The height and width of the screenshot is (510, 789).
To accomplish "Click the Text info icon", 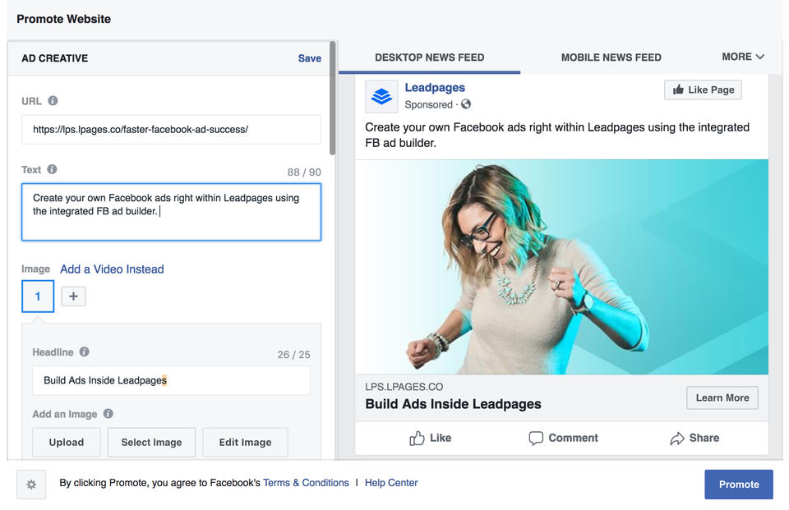I will click(x=52, y=169).
